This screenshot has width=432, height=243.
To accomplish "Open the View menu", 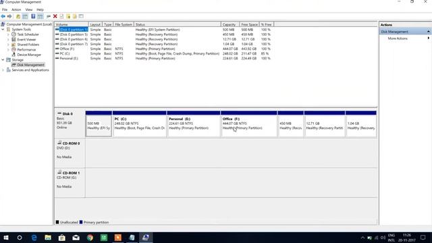I will tap(29, 9).
